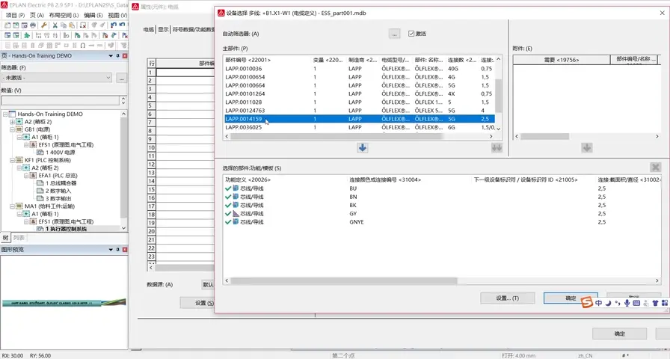This screenshot has height=359, width=670.
Task: Pin the Hands-On Training DEMO page navigator panel
Action: click(x=118, y=56)
